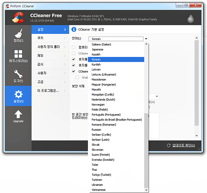207x193 pixels.
Task: Choose Português (Portuguese) from the list
Action: tap(116, 115)
